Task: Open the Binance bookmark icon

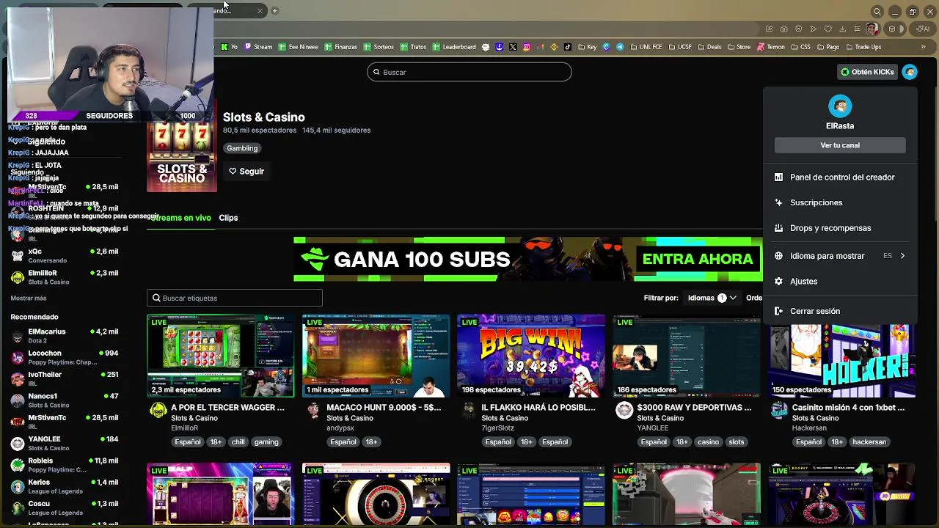Action: pos(554,47)
